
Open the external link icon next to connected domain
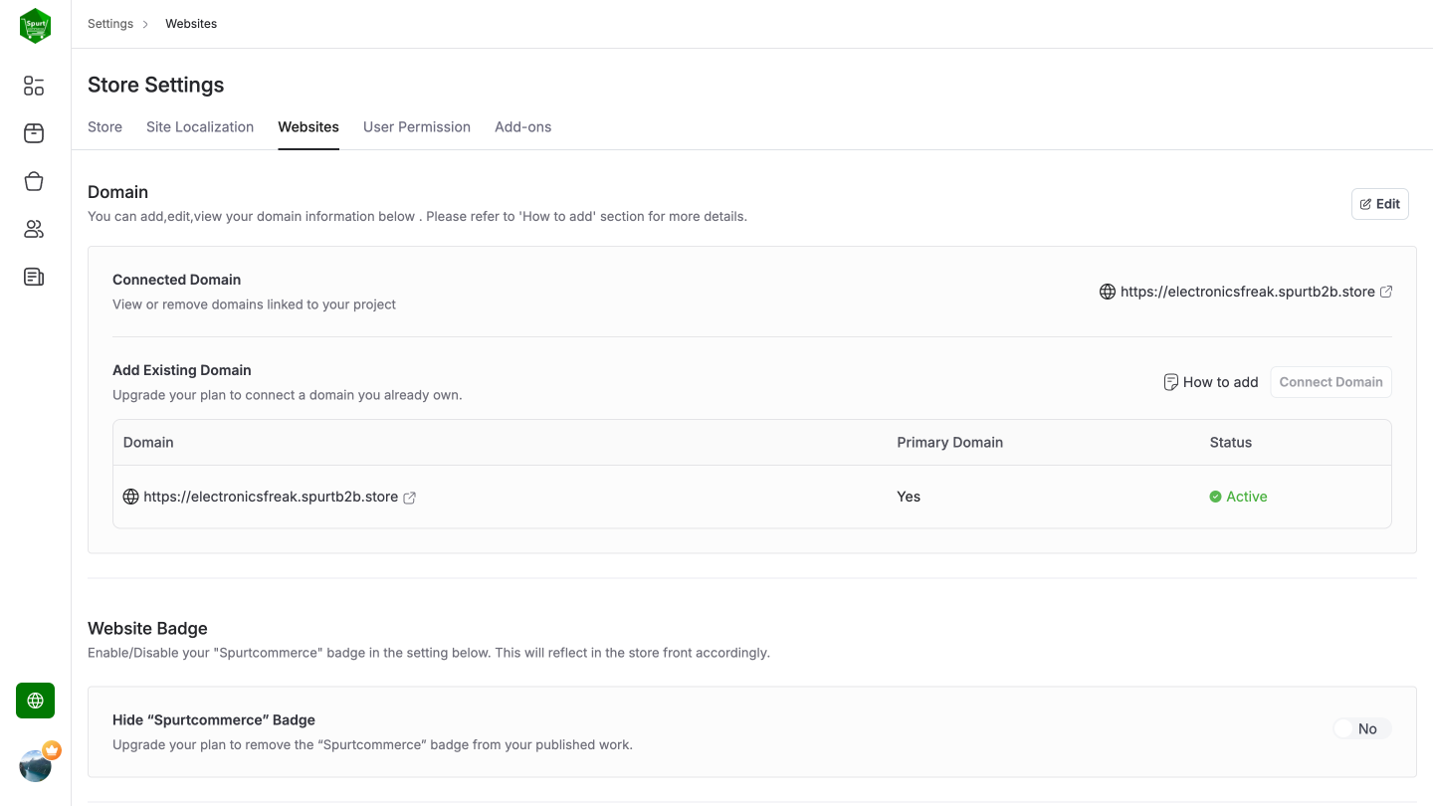[1387, 292]
